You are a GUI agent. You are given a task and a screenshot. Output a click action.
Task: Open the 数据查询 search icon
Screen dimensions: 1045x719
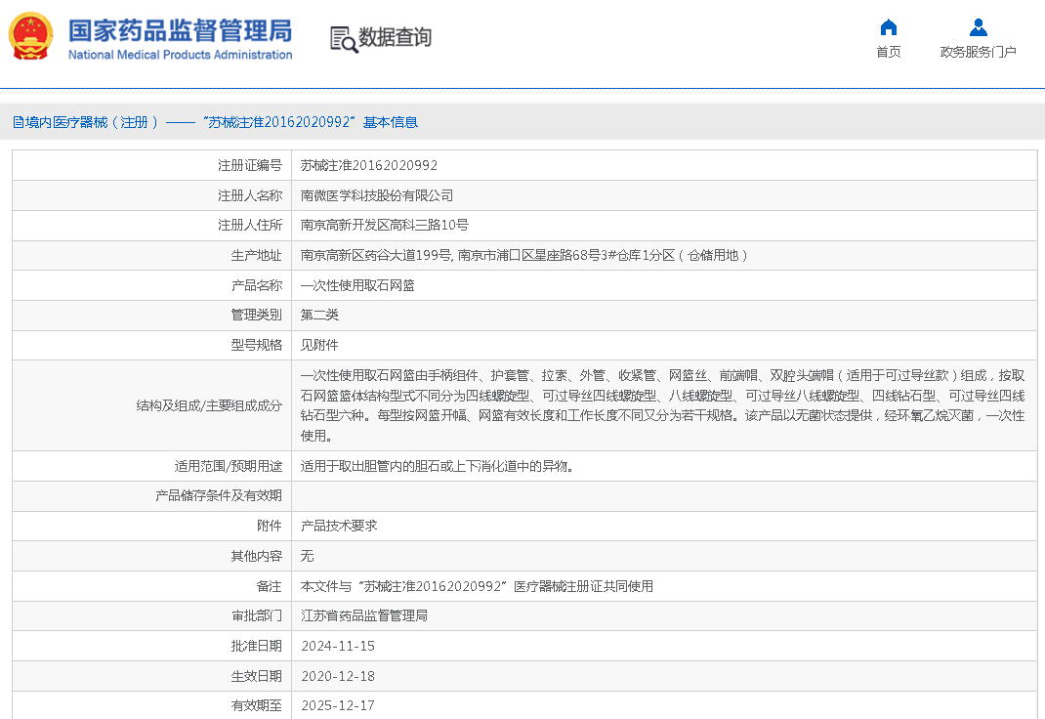(x=344, y=39)
